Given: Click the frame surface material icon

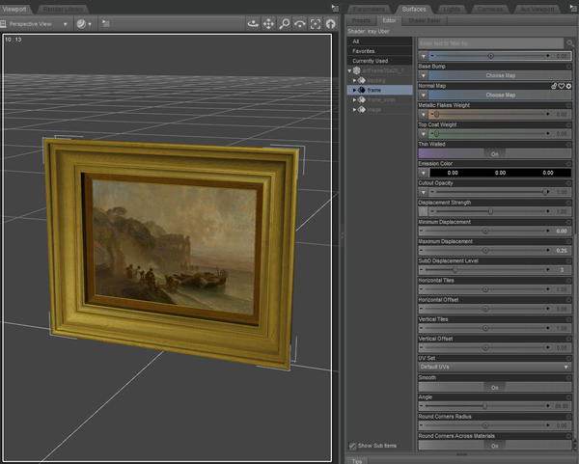Looking at the screenshot, I should click(x=362, y=90).
